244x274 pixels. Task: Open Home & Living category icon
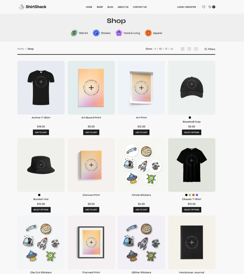tap(119, 33)
